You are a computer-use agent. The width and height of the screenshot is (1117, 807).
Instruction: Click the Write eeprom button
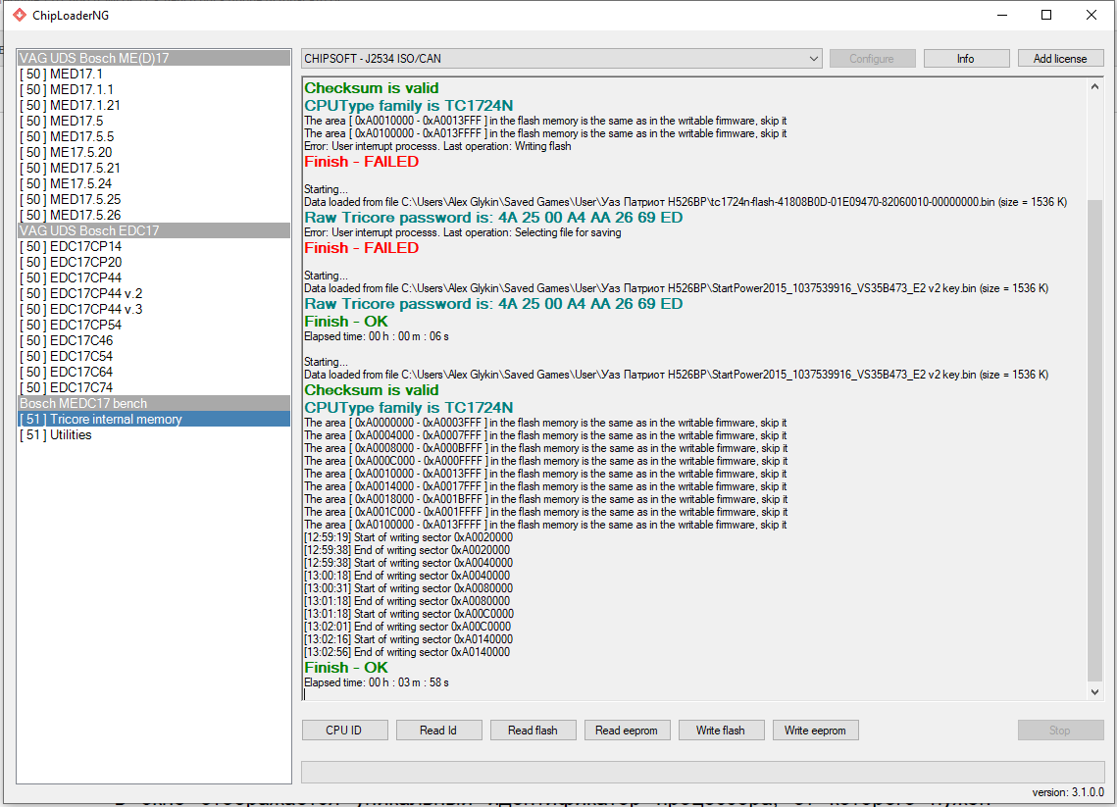pyautogui.click(x=815, y=731)
